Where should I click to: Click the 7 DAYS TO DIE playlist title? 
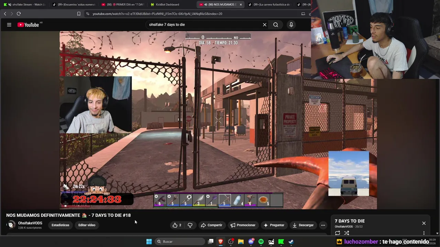350,221
